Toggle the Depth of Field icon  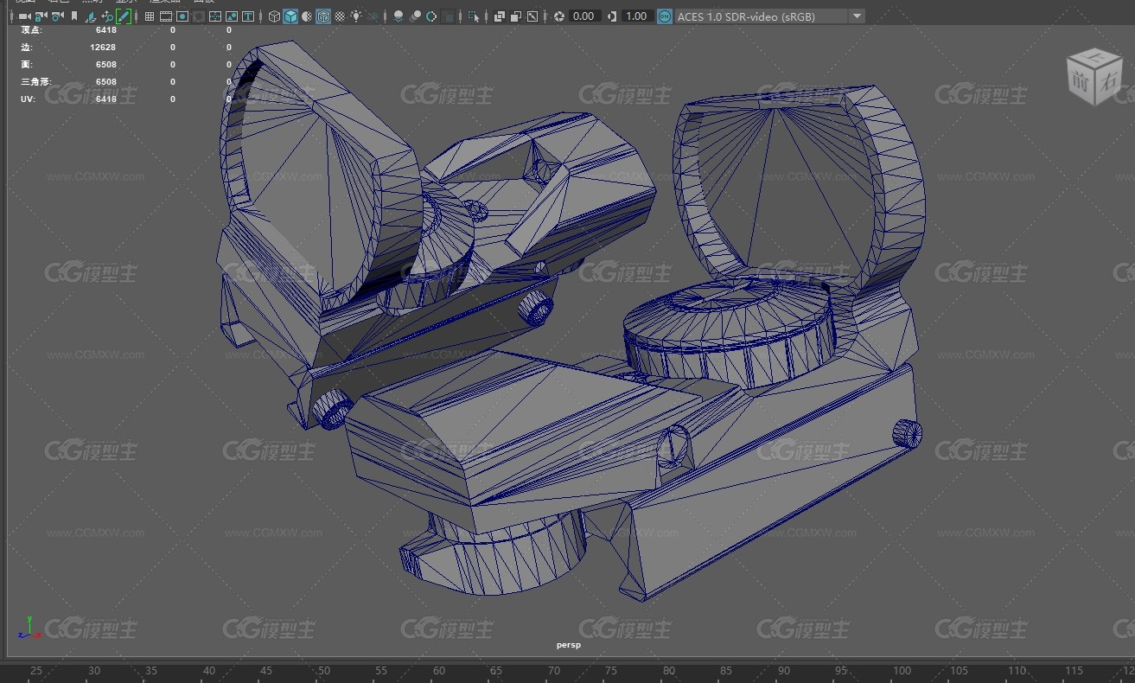(x=448, y=16)
